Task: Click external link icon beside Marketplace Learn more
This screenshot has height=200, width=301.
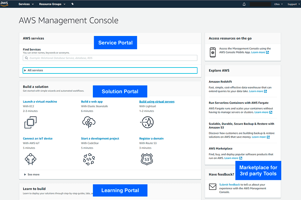Action: coord(241,158)
